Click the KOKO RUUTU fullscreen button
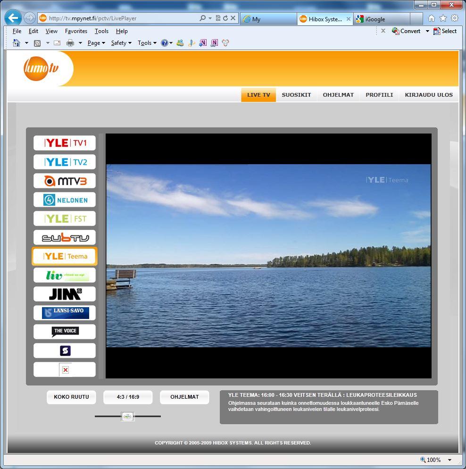The width and height of the screenshot is (466, 469). [71, 397]
